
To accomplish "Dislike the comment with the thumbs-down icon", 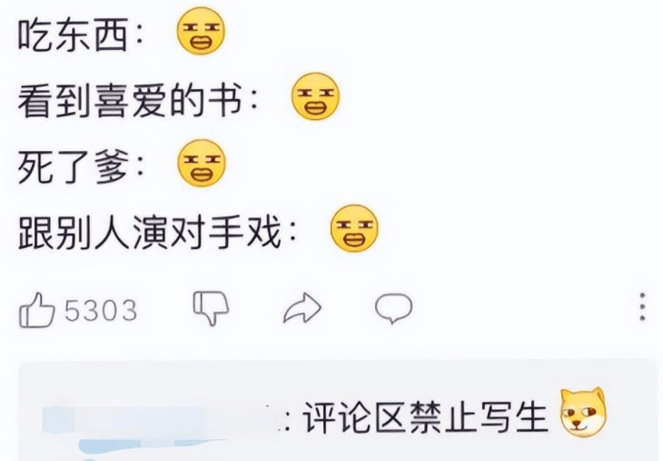I will pyautogui.click(x=211, y=308).
